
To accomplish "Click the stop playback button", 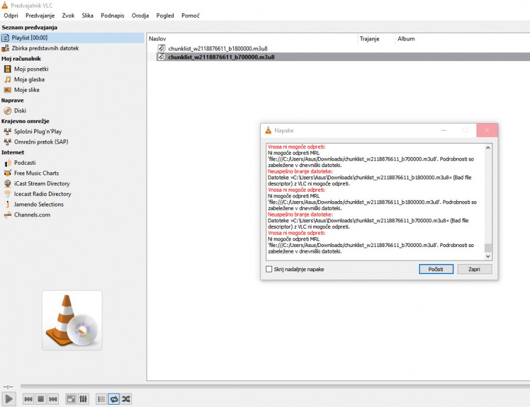I will 41,399.
